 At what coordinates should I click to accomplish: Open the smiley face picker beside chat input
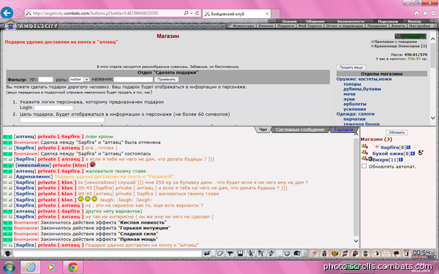click(x=8, y=254)
